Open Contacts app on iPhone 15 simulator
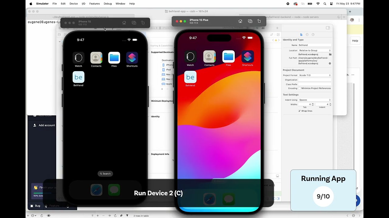This screenshot has width=389, height=218. [x=96, y=58]
